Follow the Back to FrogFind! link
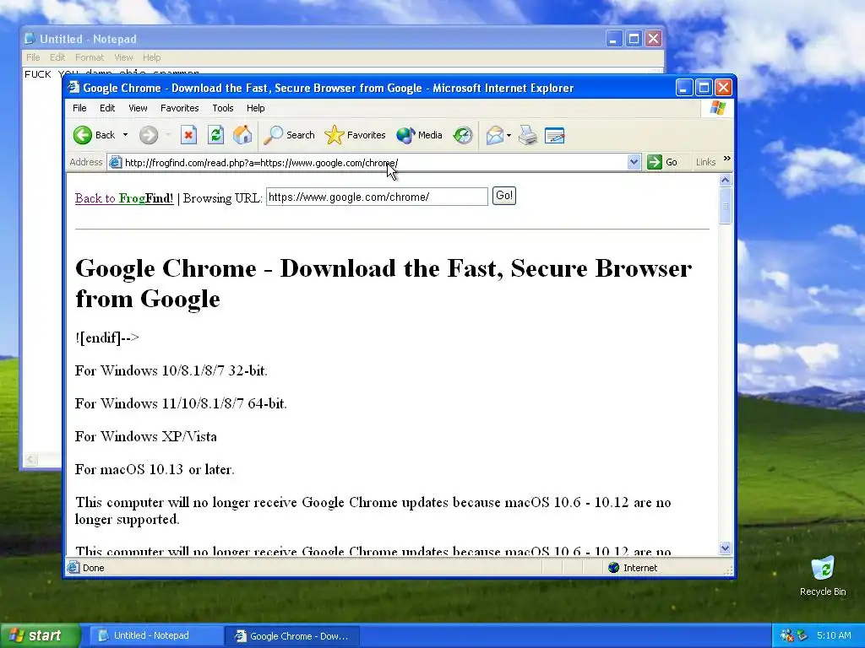865x648 pixels. [124, 198]
